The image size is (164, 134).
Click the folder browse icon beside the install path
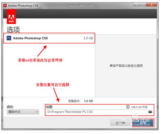tap(150, 112)
